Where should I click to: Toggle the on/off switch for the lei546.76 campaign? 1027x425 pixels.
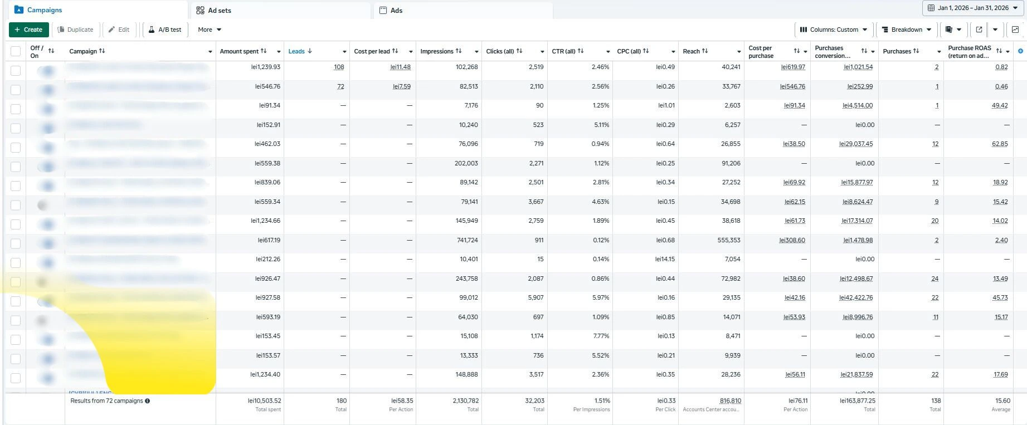47,90
